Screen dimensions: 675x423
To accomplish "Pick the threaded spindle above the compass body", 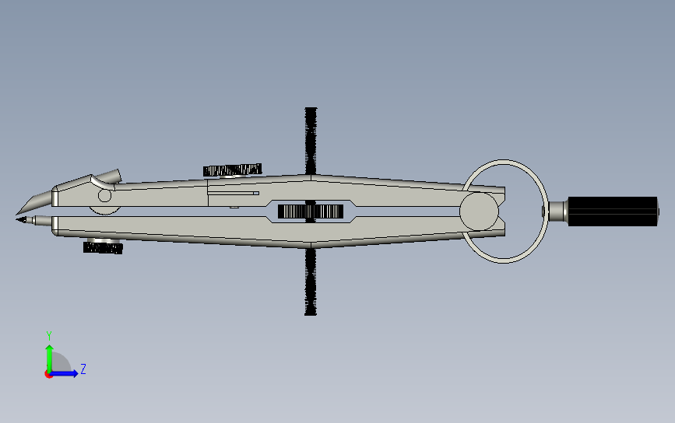I will pos(311,141).
